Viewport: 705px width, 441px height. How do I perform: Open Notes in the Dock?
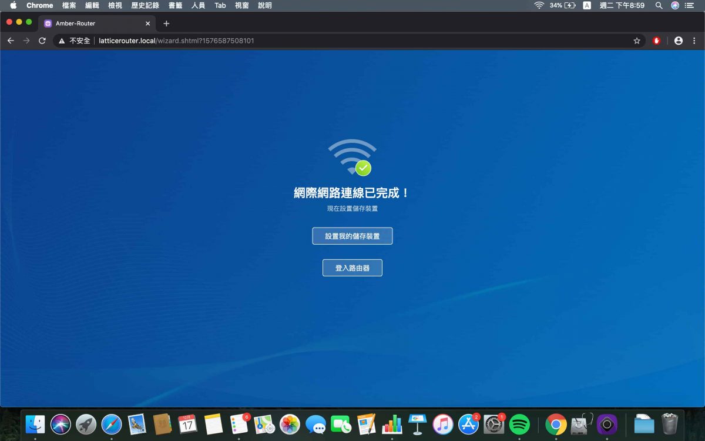pos(213,424)
